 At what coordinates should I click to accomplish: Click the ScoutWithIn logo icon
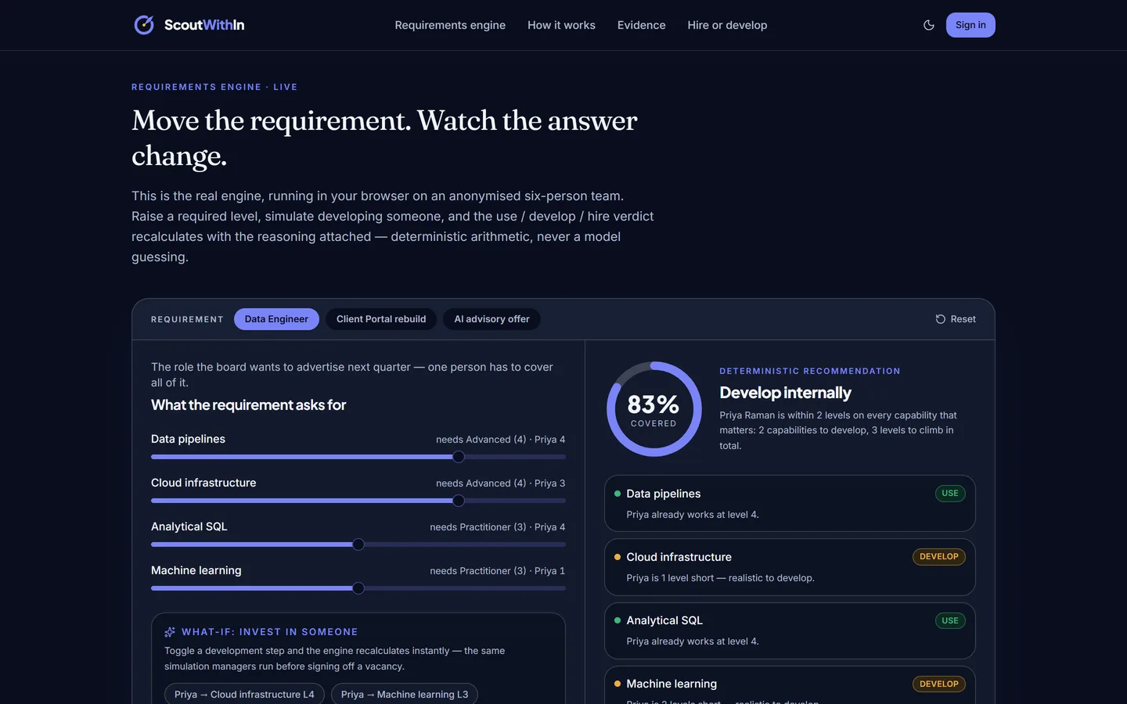coord(144,25)
